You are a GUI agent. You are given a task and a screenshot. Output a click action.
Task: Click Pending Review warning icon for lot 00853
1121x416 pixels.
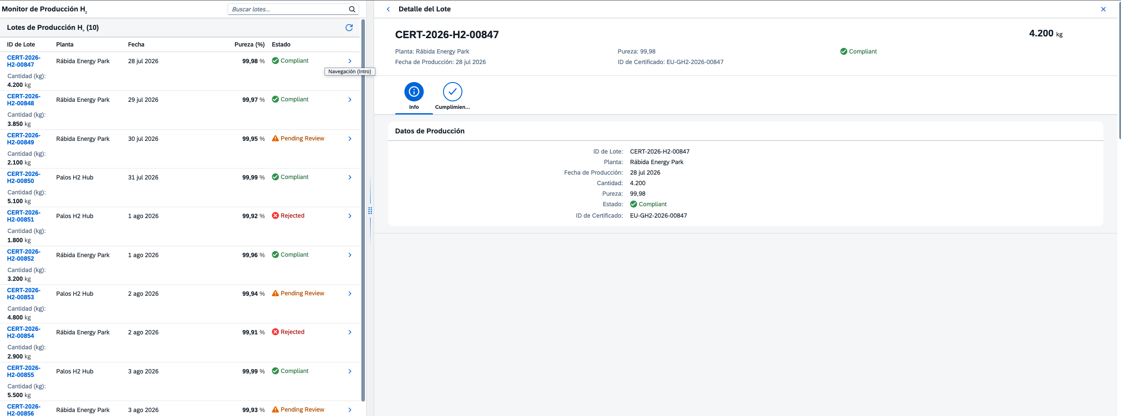point(275,293)
